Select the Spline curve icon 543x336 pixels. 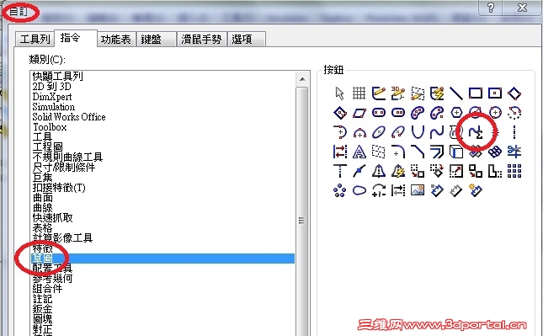[x=437, y=132]
